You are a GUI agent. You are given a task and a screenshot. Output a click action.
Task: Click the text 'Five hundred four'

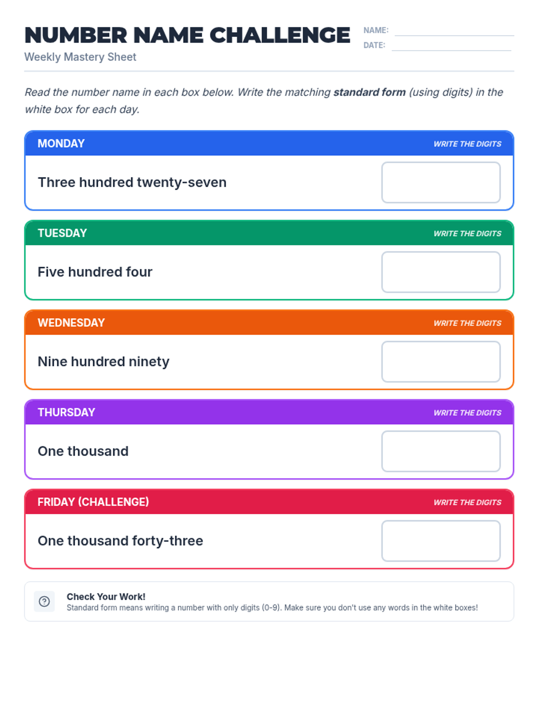click(95, 272)
